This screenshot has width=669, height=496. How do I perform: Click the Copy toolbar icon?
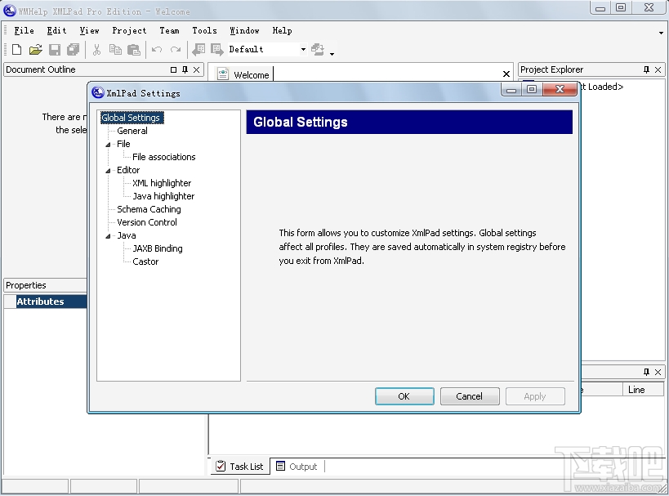115,50
